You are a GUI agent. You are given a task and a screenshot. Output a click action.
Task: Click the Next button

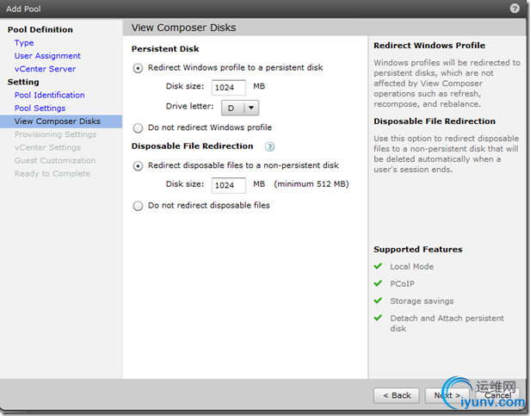point(447,395)
